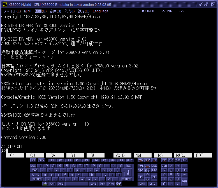Screen dimensions: 218x188
Task: Click the letter z key
Action: (48, 179)
